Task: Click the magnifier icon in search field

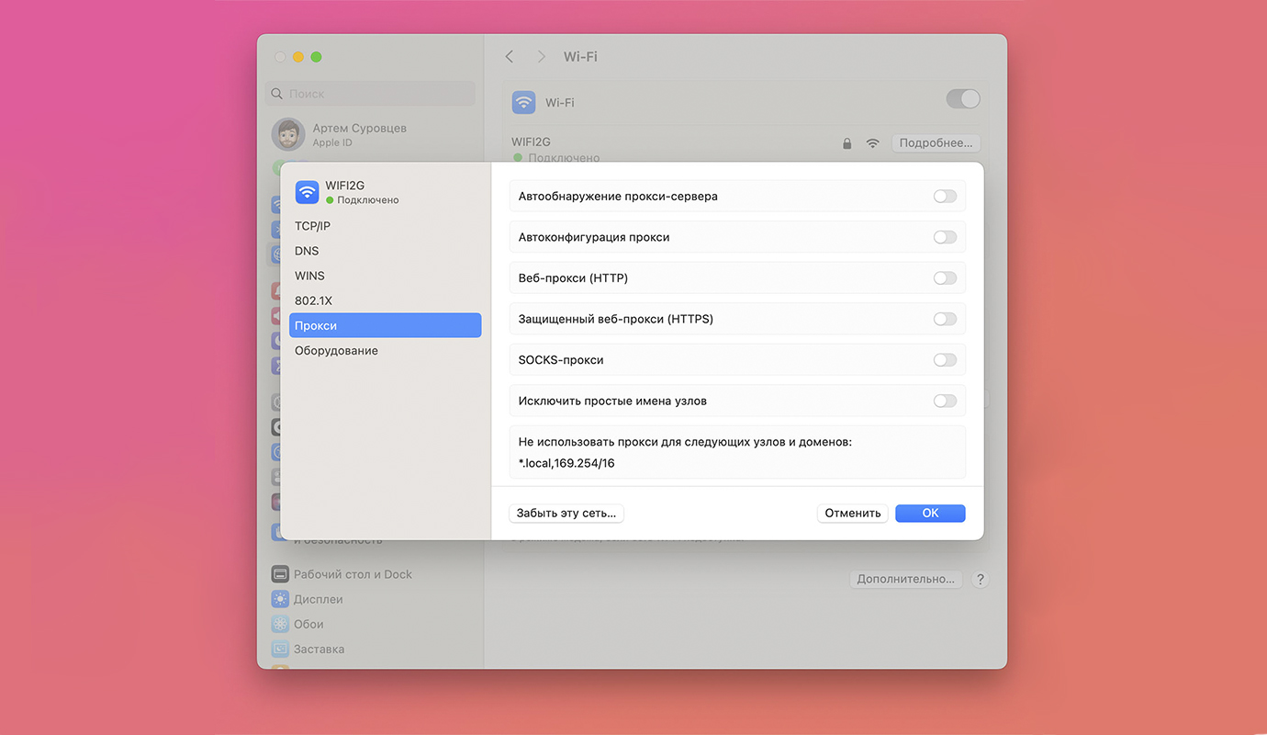Action: (x=278, y=94)
